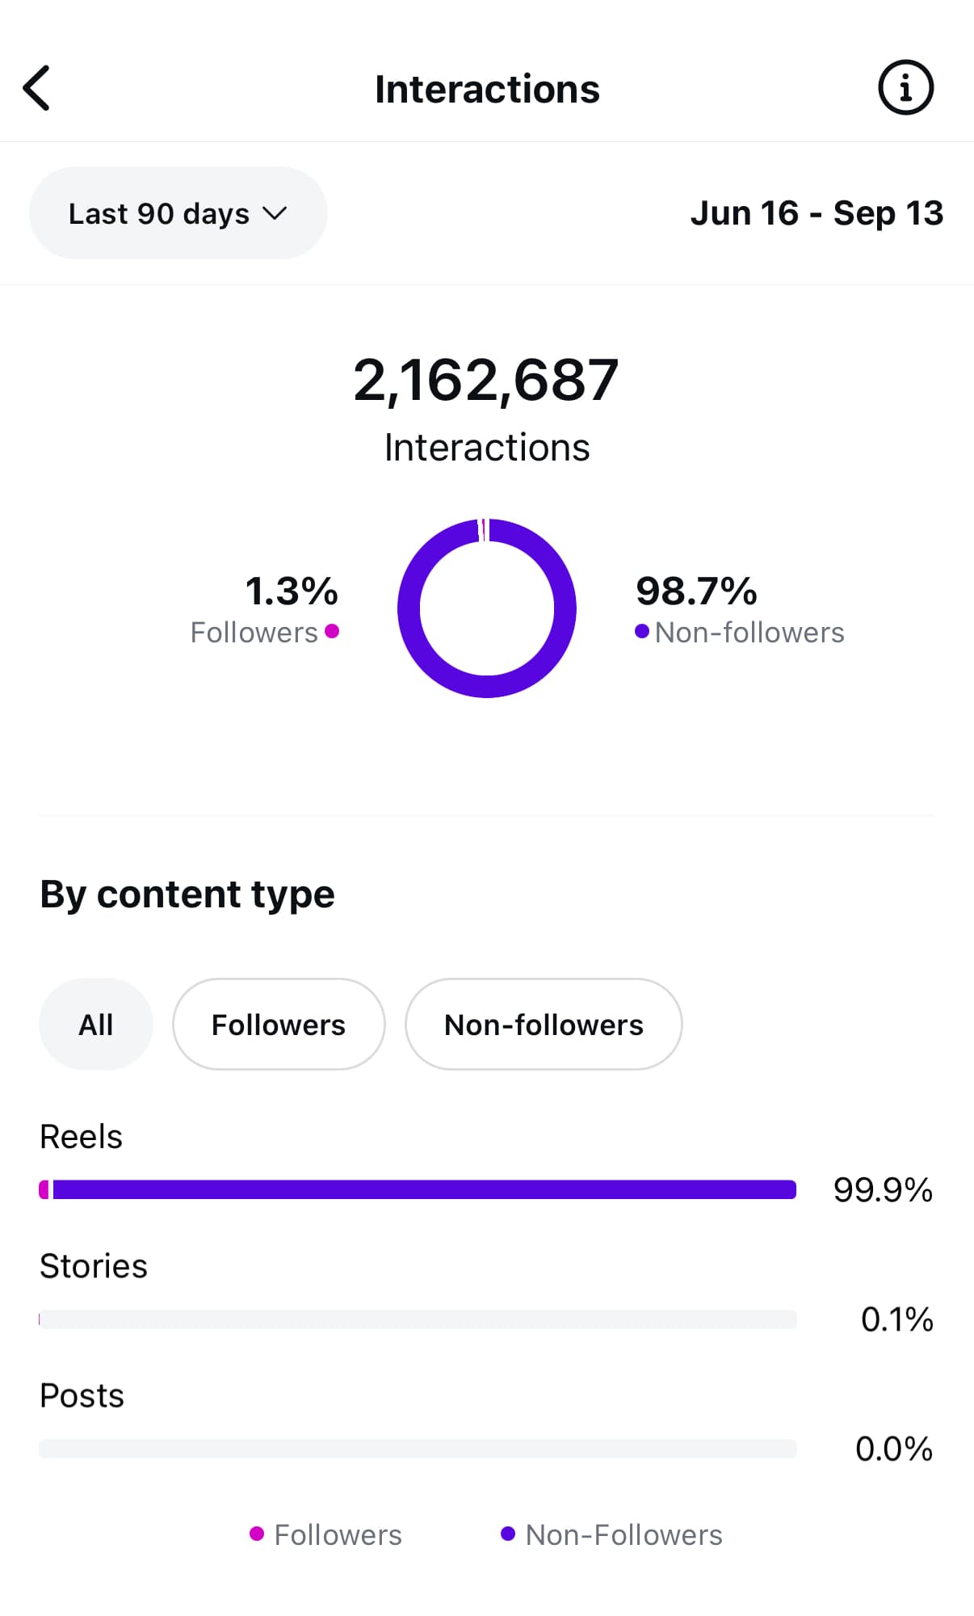The width and height of the screenshot is (974, 1616).
Task: Click the Posts progress bar
Action: 418,1449
